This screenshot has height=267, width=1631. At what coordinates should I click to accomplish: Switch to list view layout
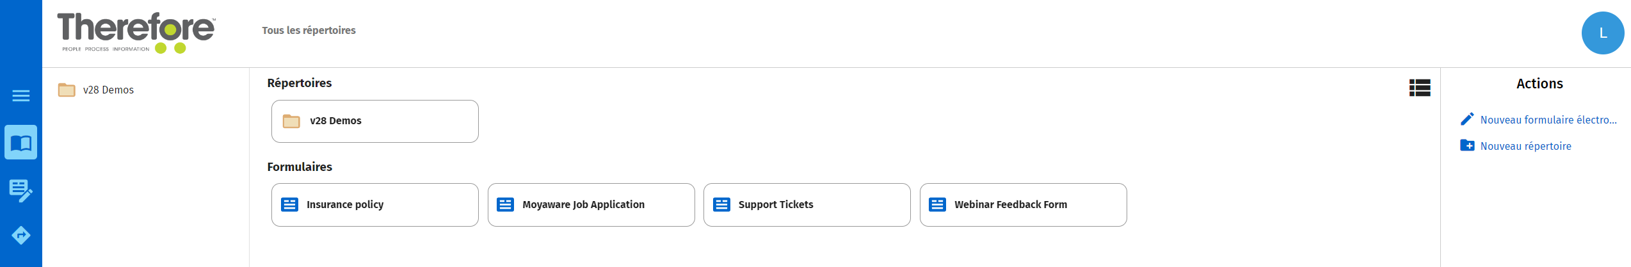pos(1420,88)
